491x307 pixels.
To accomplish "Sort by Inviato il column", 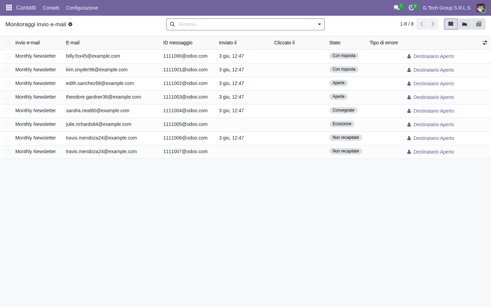I will coord(228,43).
